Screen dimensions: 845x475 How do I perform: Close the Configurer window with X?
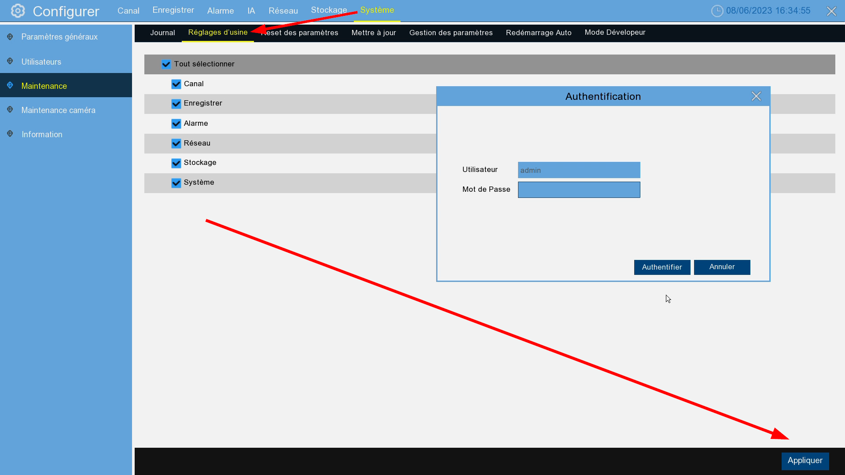pos(831,11)
